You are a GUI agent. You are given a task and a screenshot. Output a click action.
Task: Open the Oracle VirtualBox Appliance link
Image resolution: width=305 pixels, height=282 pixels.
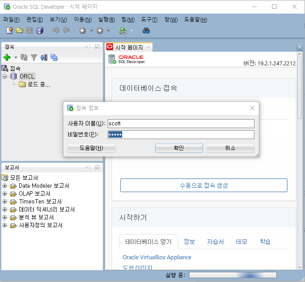(x=157, y=257)
